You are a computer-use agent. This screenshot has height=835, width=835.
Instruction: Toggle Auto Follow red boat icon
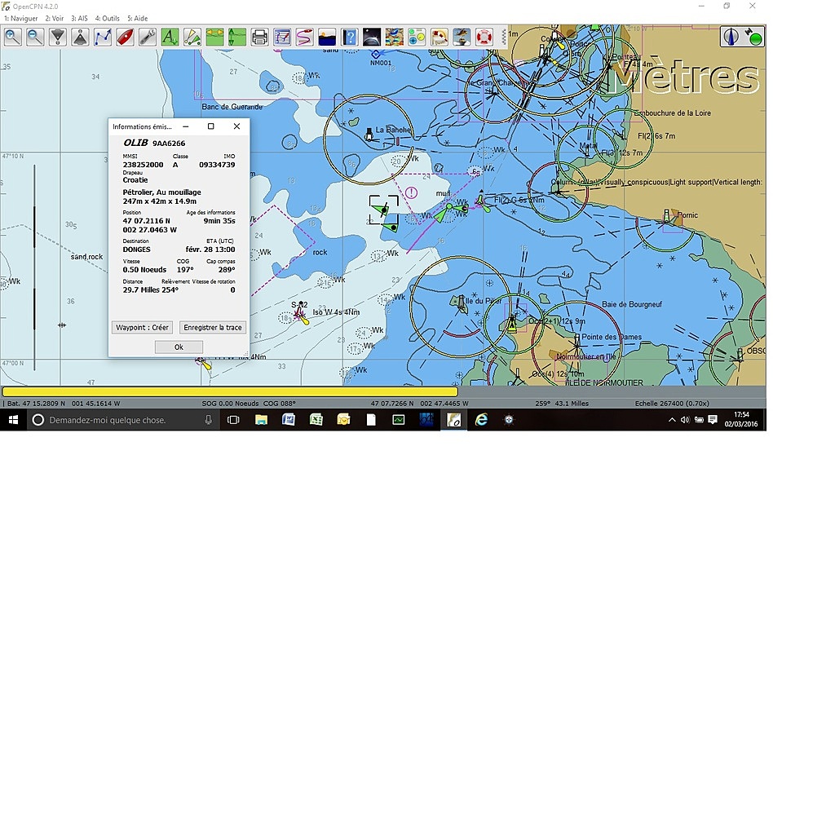(125, 37)
